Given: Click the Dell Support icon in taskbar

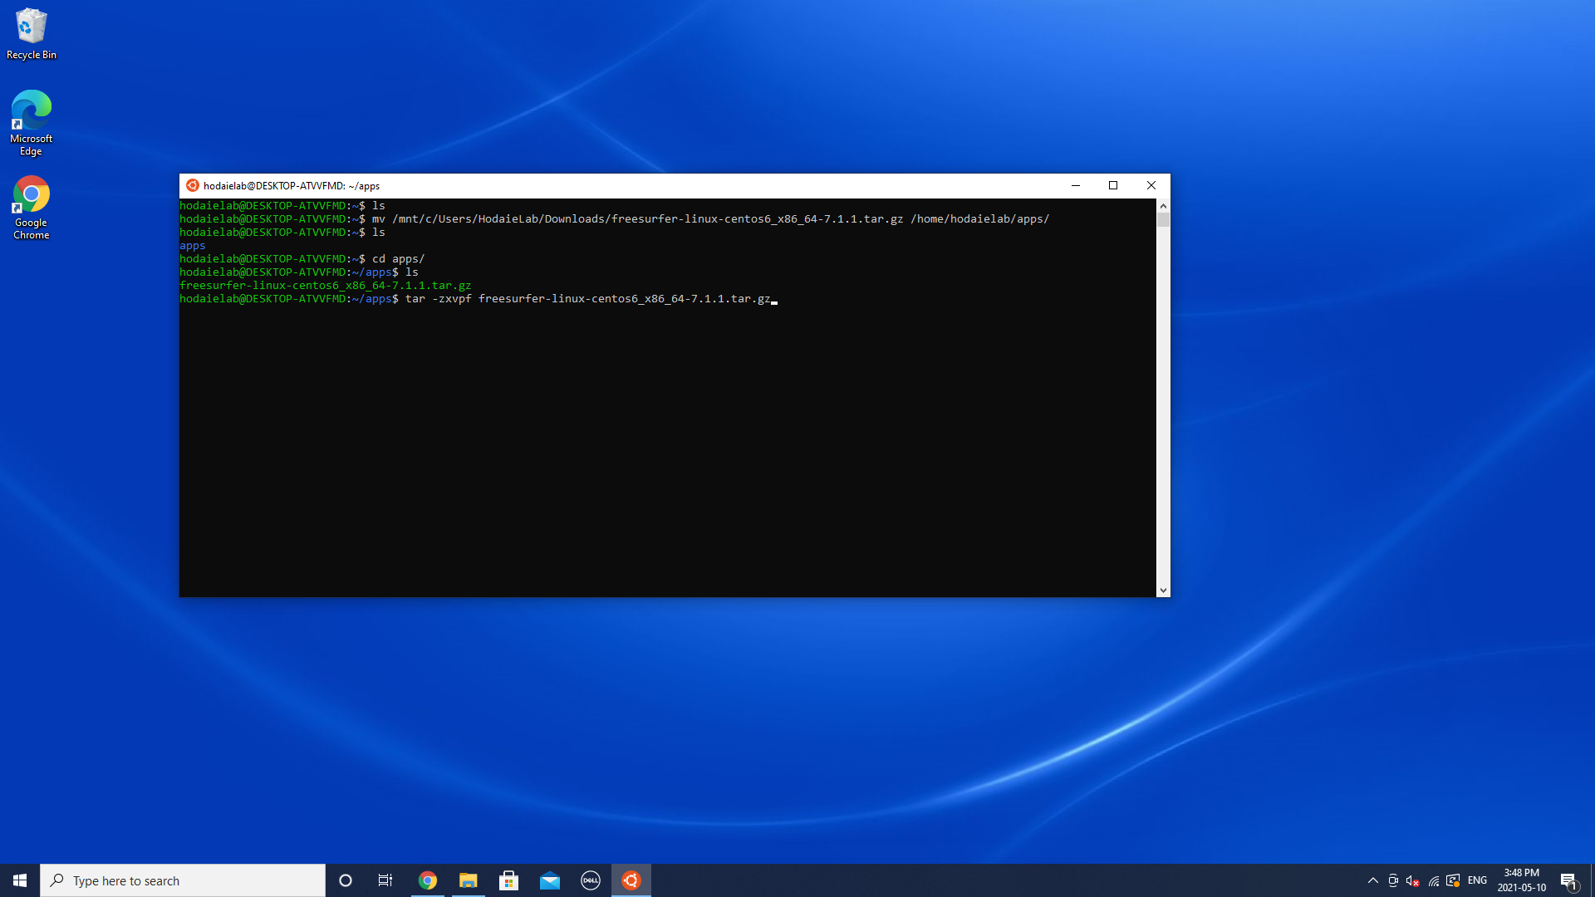Looking at the screenshot, I should (x=589, y=880).
